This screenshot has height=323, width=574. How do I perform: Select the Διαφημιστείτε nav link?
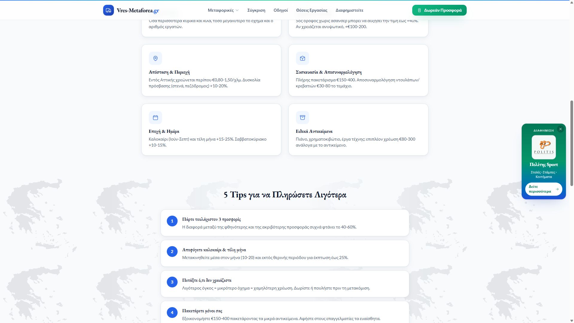click(349, 10)
